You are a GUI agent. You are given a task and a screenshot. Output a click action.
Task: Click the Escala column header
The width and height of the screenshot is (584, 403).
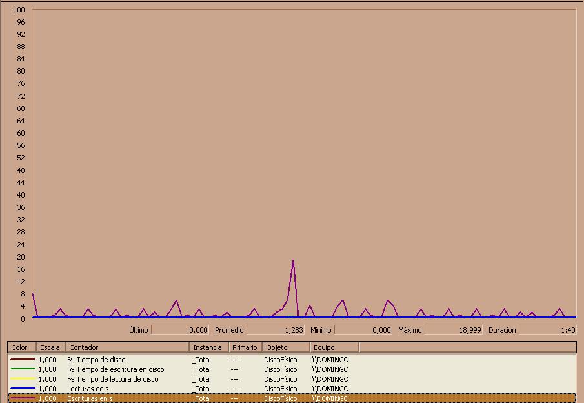click(x=50, y=347)
